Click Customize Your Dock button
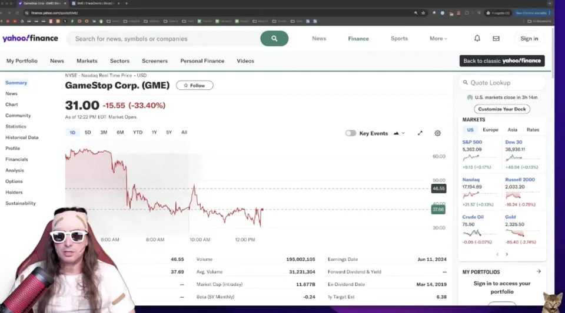The image size is (565, 313). (502, 109)
